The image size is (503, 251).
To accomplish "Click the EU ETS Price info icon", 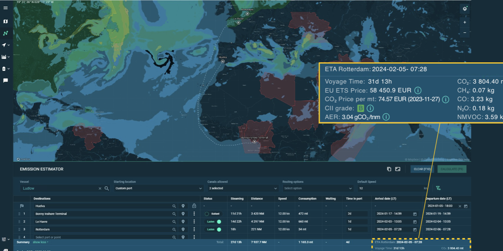I will click(419, 90).
